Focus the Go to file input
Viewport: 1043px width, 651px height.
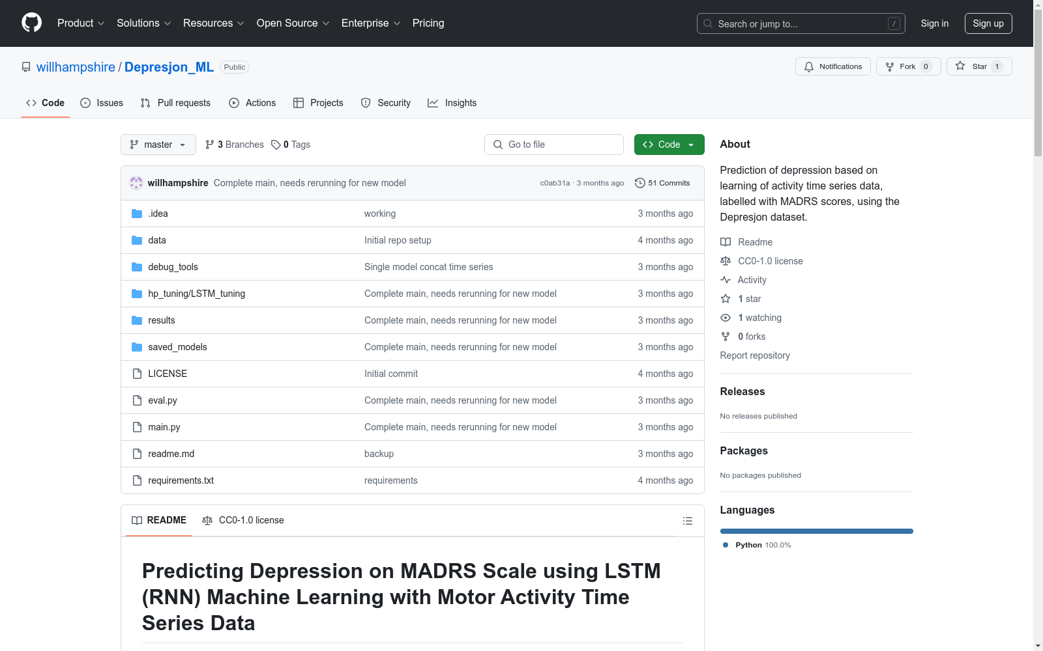554,145
